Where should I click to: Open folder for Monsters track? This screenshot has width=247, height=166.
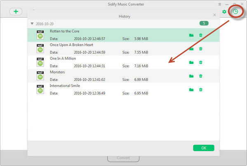pyautogui.click(x=191, y=76)
